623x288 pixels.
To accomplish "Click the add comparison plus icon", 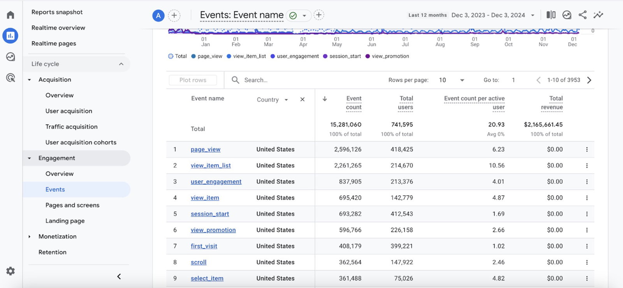I will [x=174, y=16].
